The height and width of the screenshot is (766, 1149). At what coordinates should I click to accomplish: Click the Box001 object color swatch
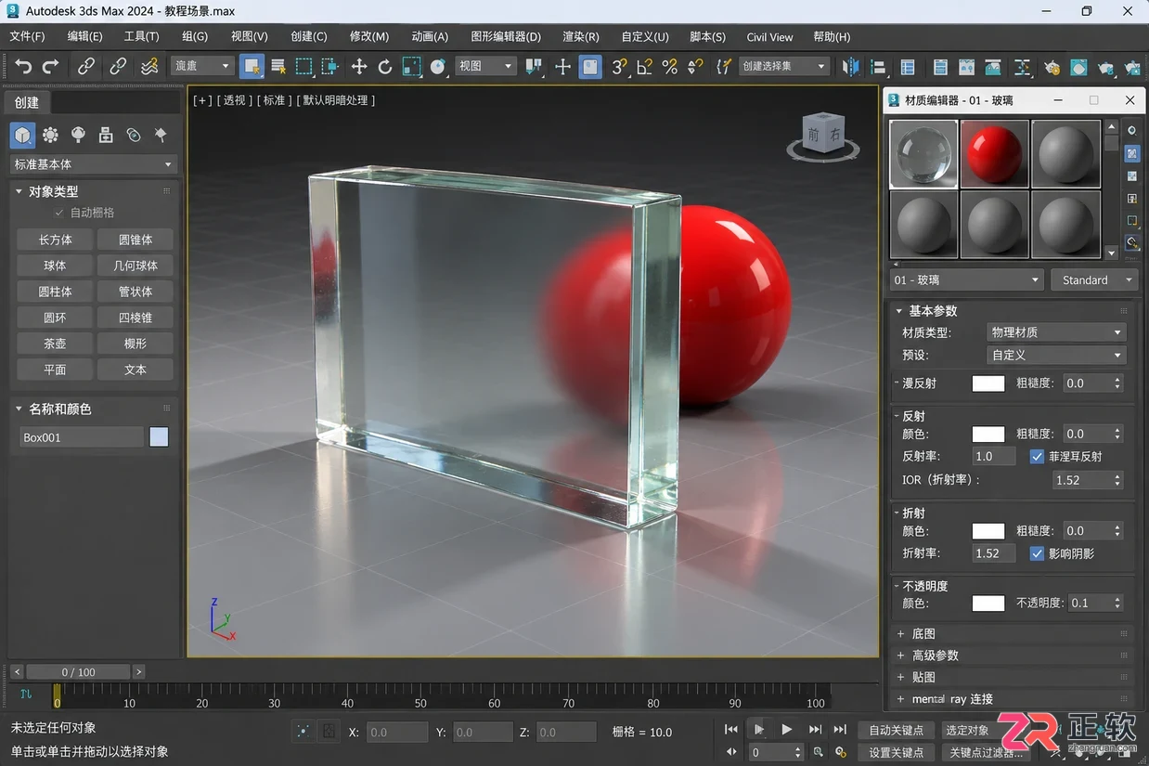point(159,437)
